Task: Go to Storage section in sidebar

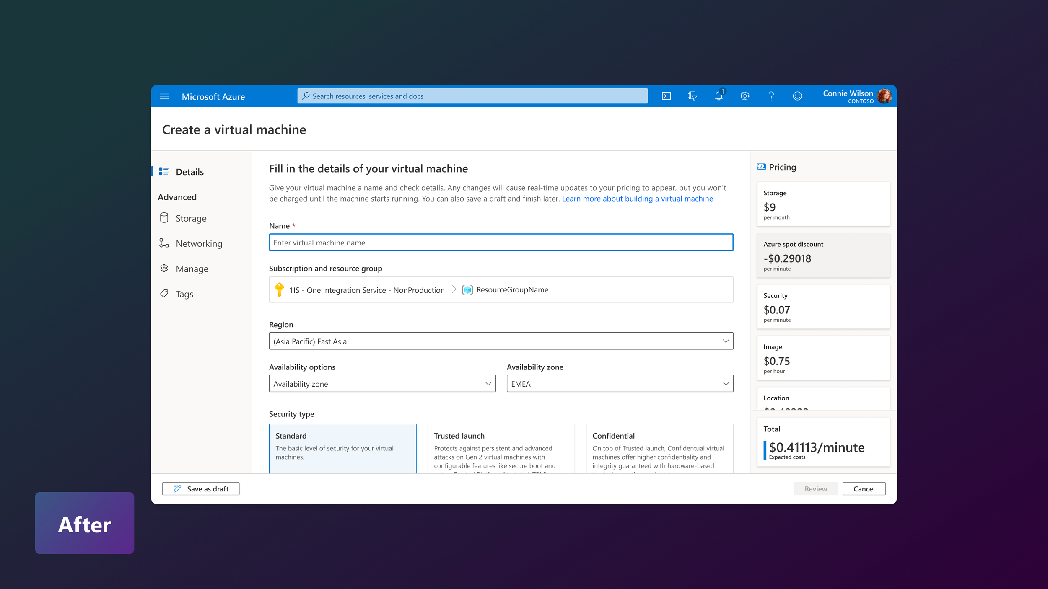Action: (x=191, y=218)
